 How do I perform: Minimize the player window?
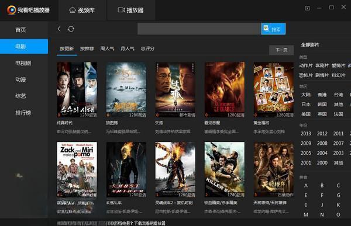coord(319,8)
